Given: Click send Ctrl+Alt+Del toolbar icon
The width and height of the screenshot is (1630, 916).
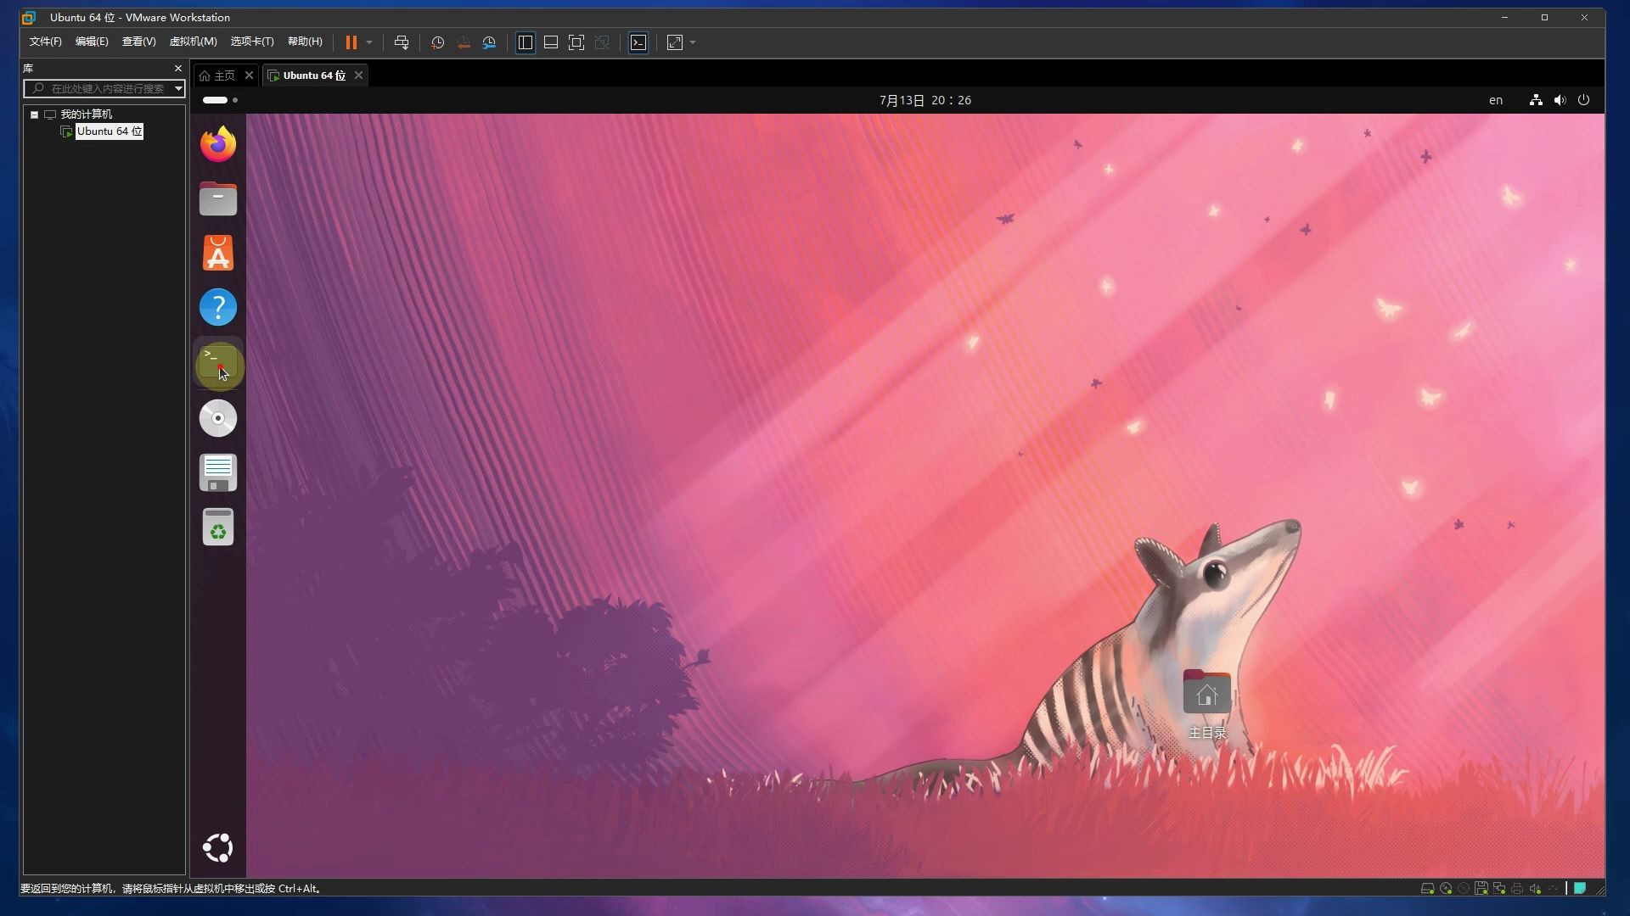Looking at the screenshot, I should pos(402,42).
